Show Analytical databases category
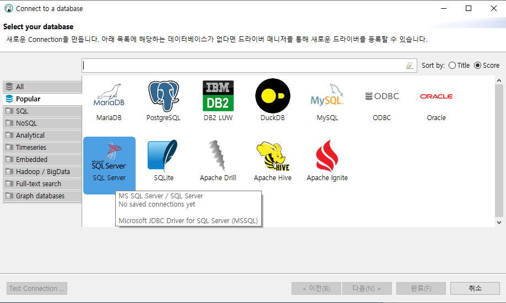 [x=42, y=135]
